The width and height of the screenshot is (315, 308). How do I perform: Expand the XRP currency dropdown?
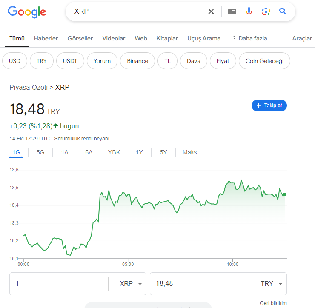131,284
